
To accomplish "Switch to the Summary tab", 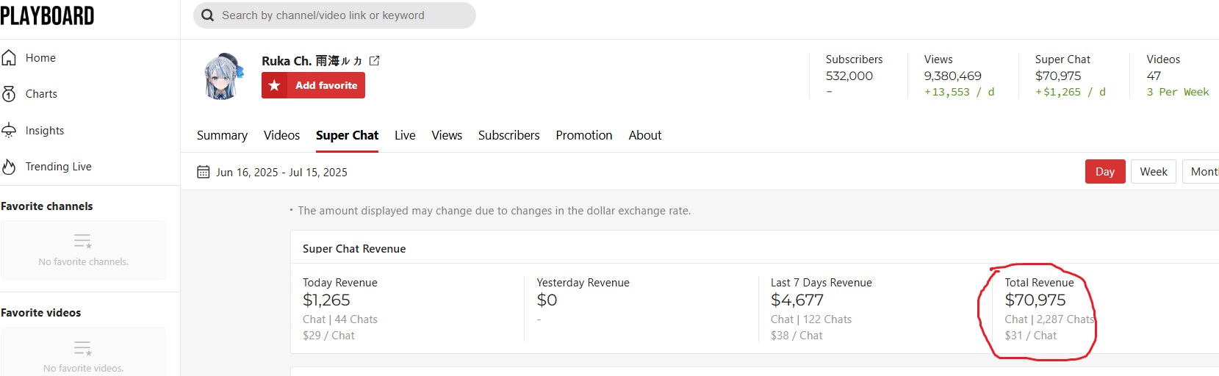I will tap(222, 135).
